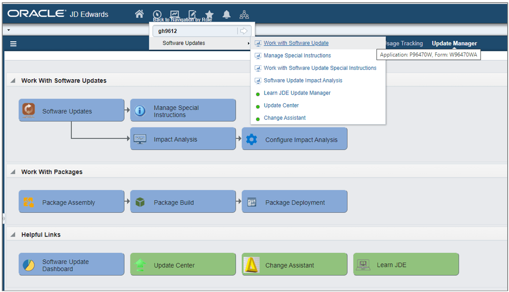
Task: Open Learn JDE Update Manager menu entry
Action: 297,93
